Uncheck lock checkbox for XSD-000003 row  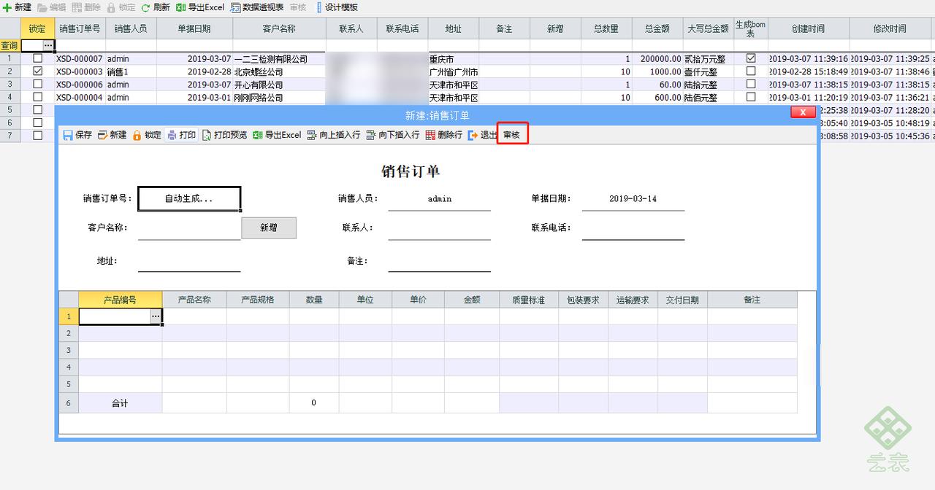pyautogui.click(x=38, y=71)
